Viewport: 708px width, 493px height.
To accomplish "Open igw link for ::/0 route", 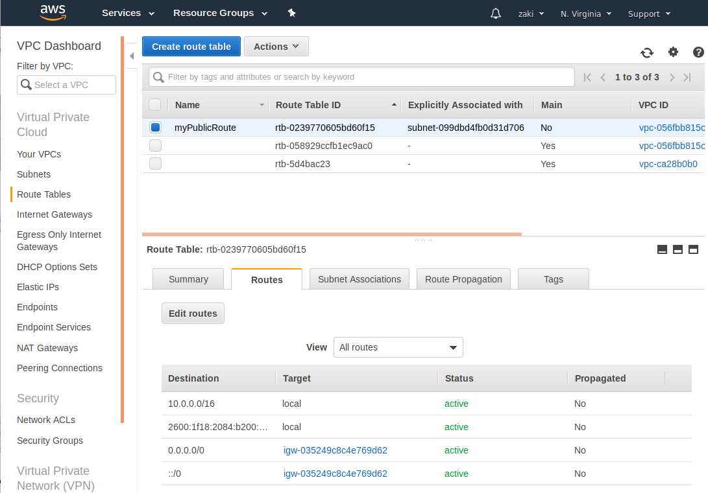I will pos(335,474).
